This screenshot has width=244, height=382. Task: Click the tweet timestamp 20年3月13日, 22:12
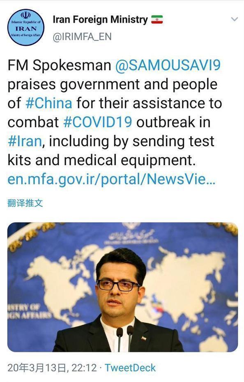pos(52,368)
